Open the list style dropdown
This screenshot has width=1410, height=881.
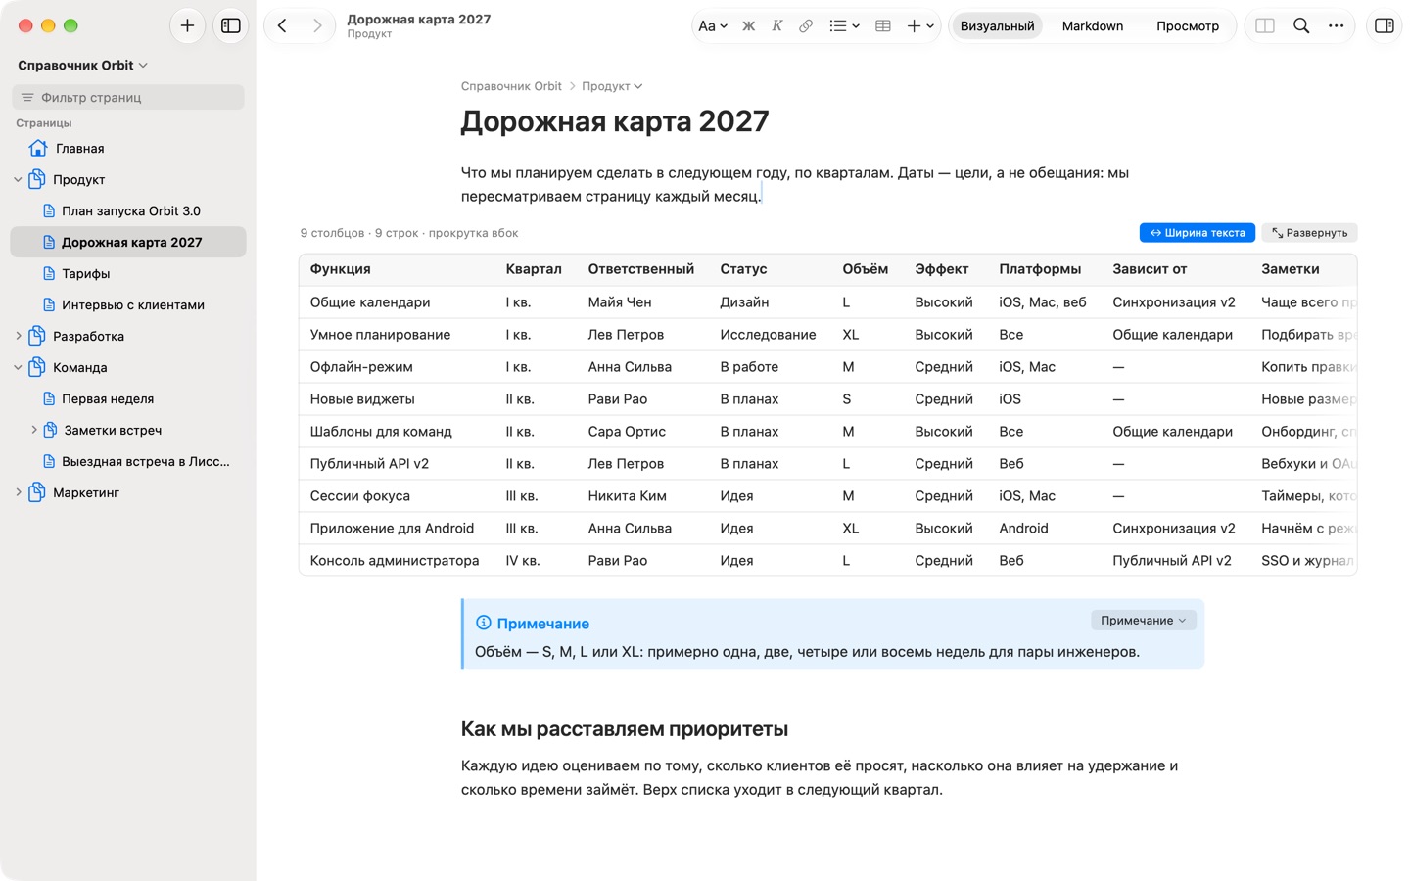844,26
